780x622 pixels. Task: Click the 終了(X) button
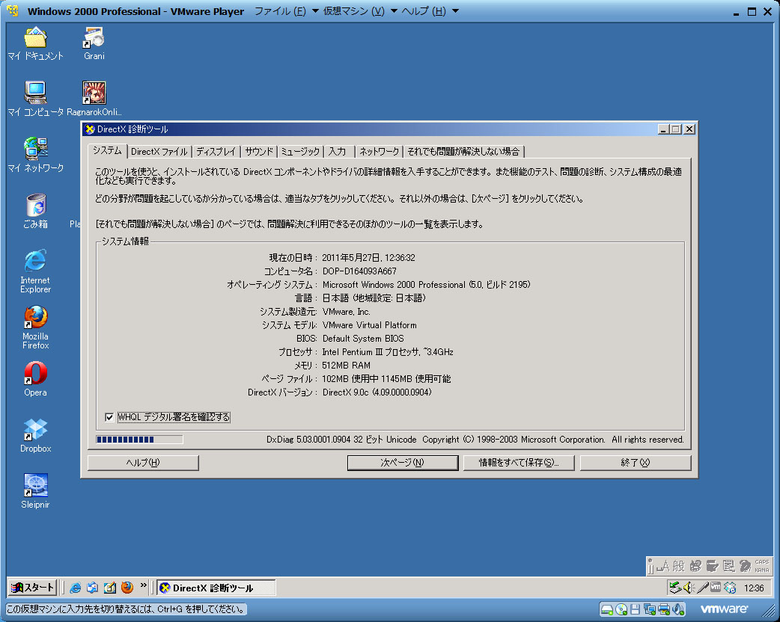[636, 463]
